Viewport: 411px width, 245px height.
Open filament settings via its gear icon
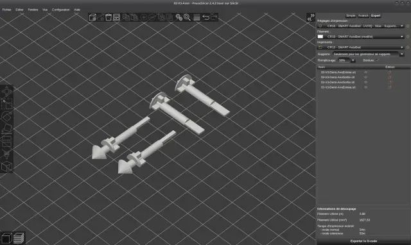tap(408, 37)
